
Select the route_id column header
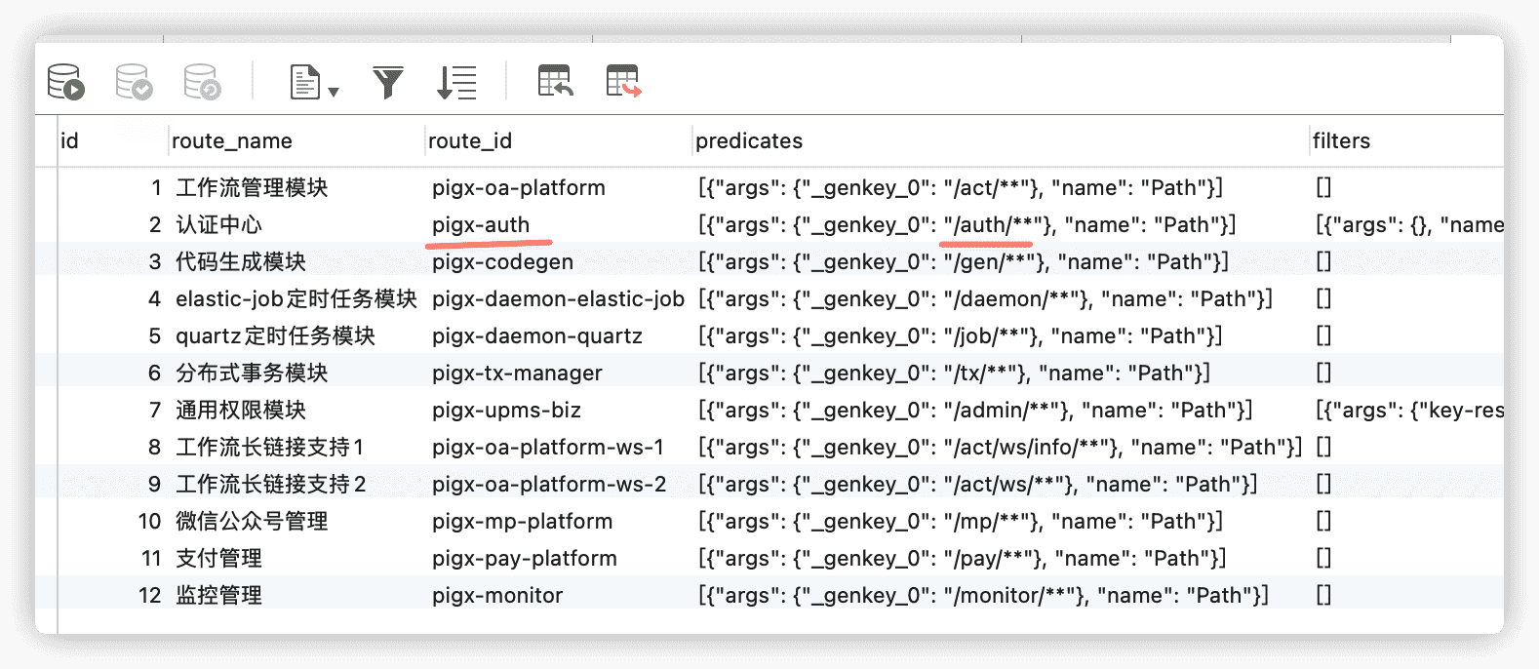[x=470, y=141]
